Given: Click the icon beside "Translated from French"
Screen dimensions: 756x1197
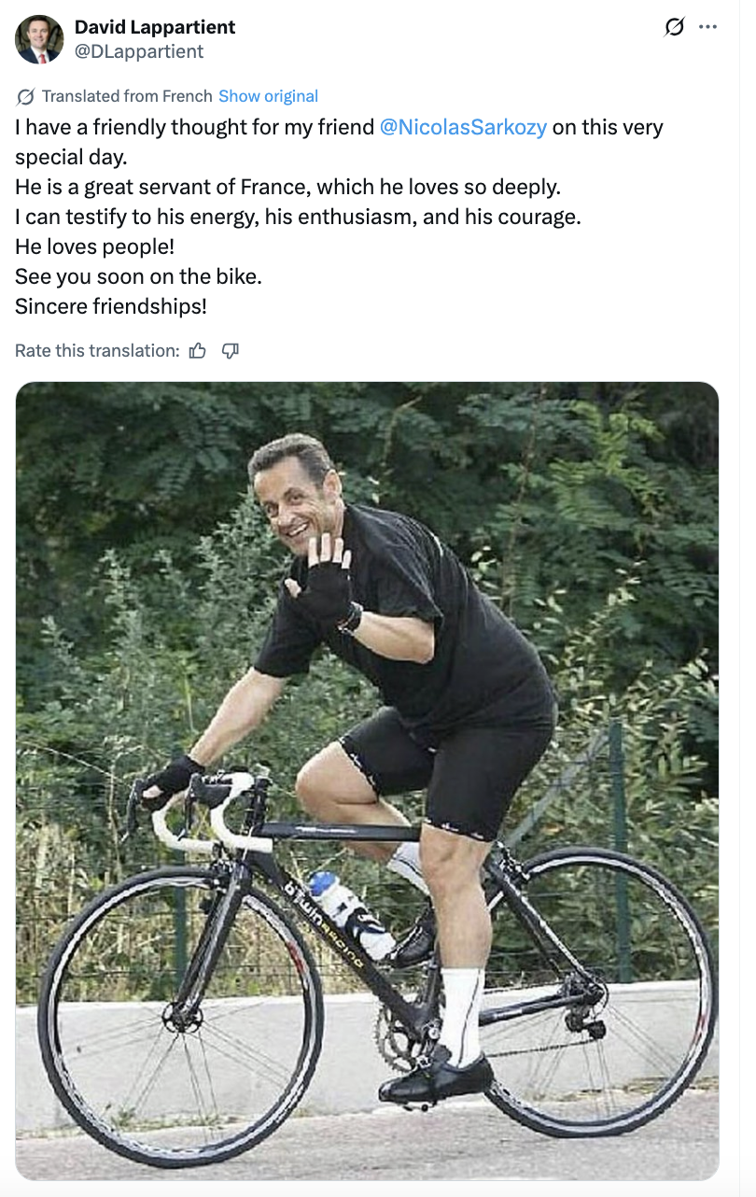Looking at the screenshot, I should pyautogui.click(x=26, y=96).
